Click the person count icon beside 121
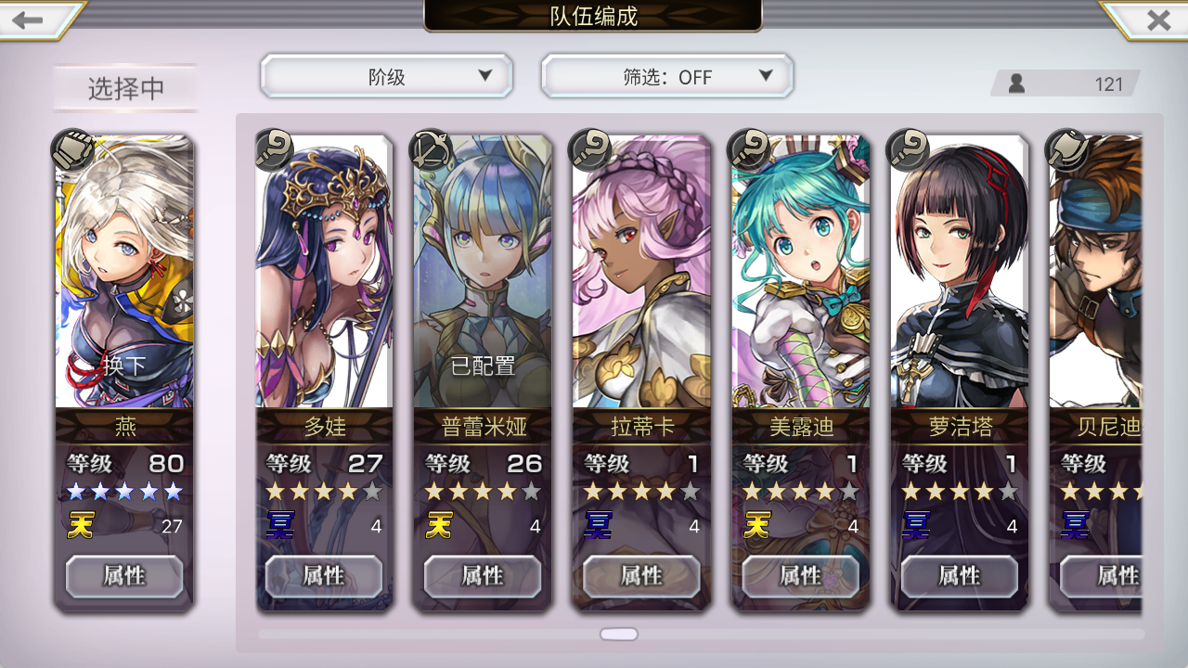Screen dimensions: 1188x668 [x=1017, y=83]
